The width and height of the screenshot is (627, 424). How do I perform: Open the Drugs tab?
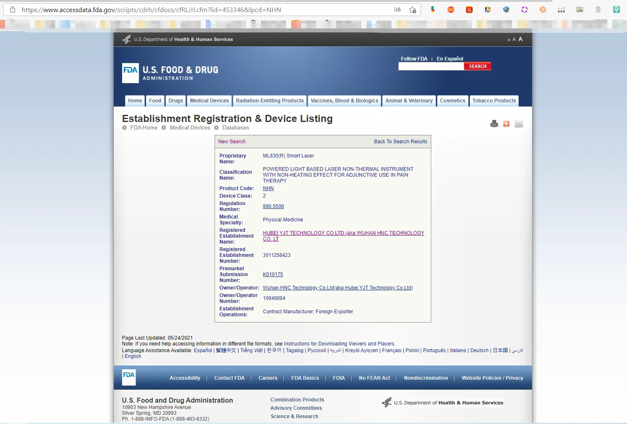click(176, 101)
